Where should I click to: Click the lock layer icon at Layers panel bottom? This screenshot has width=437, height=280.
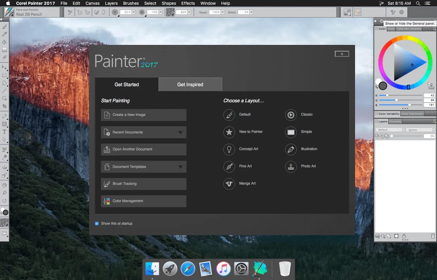pyautogui.click(x=404, y=236)
